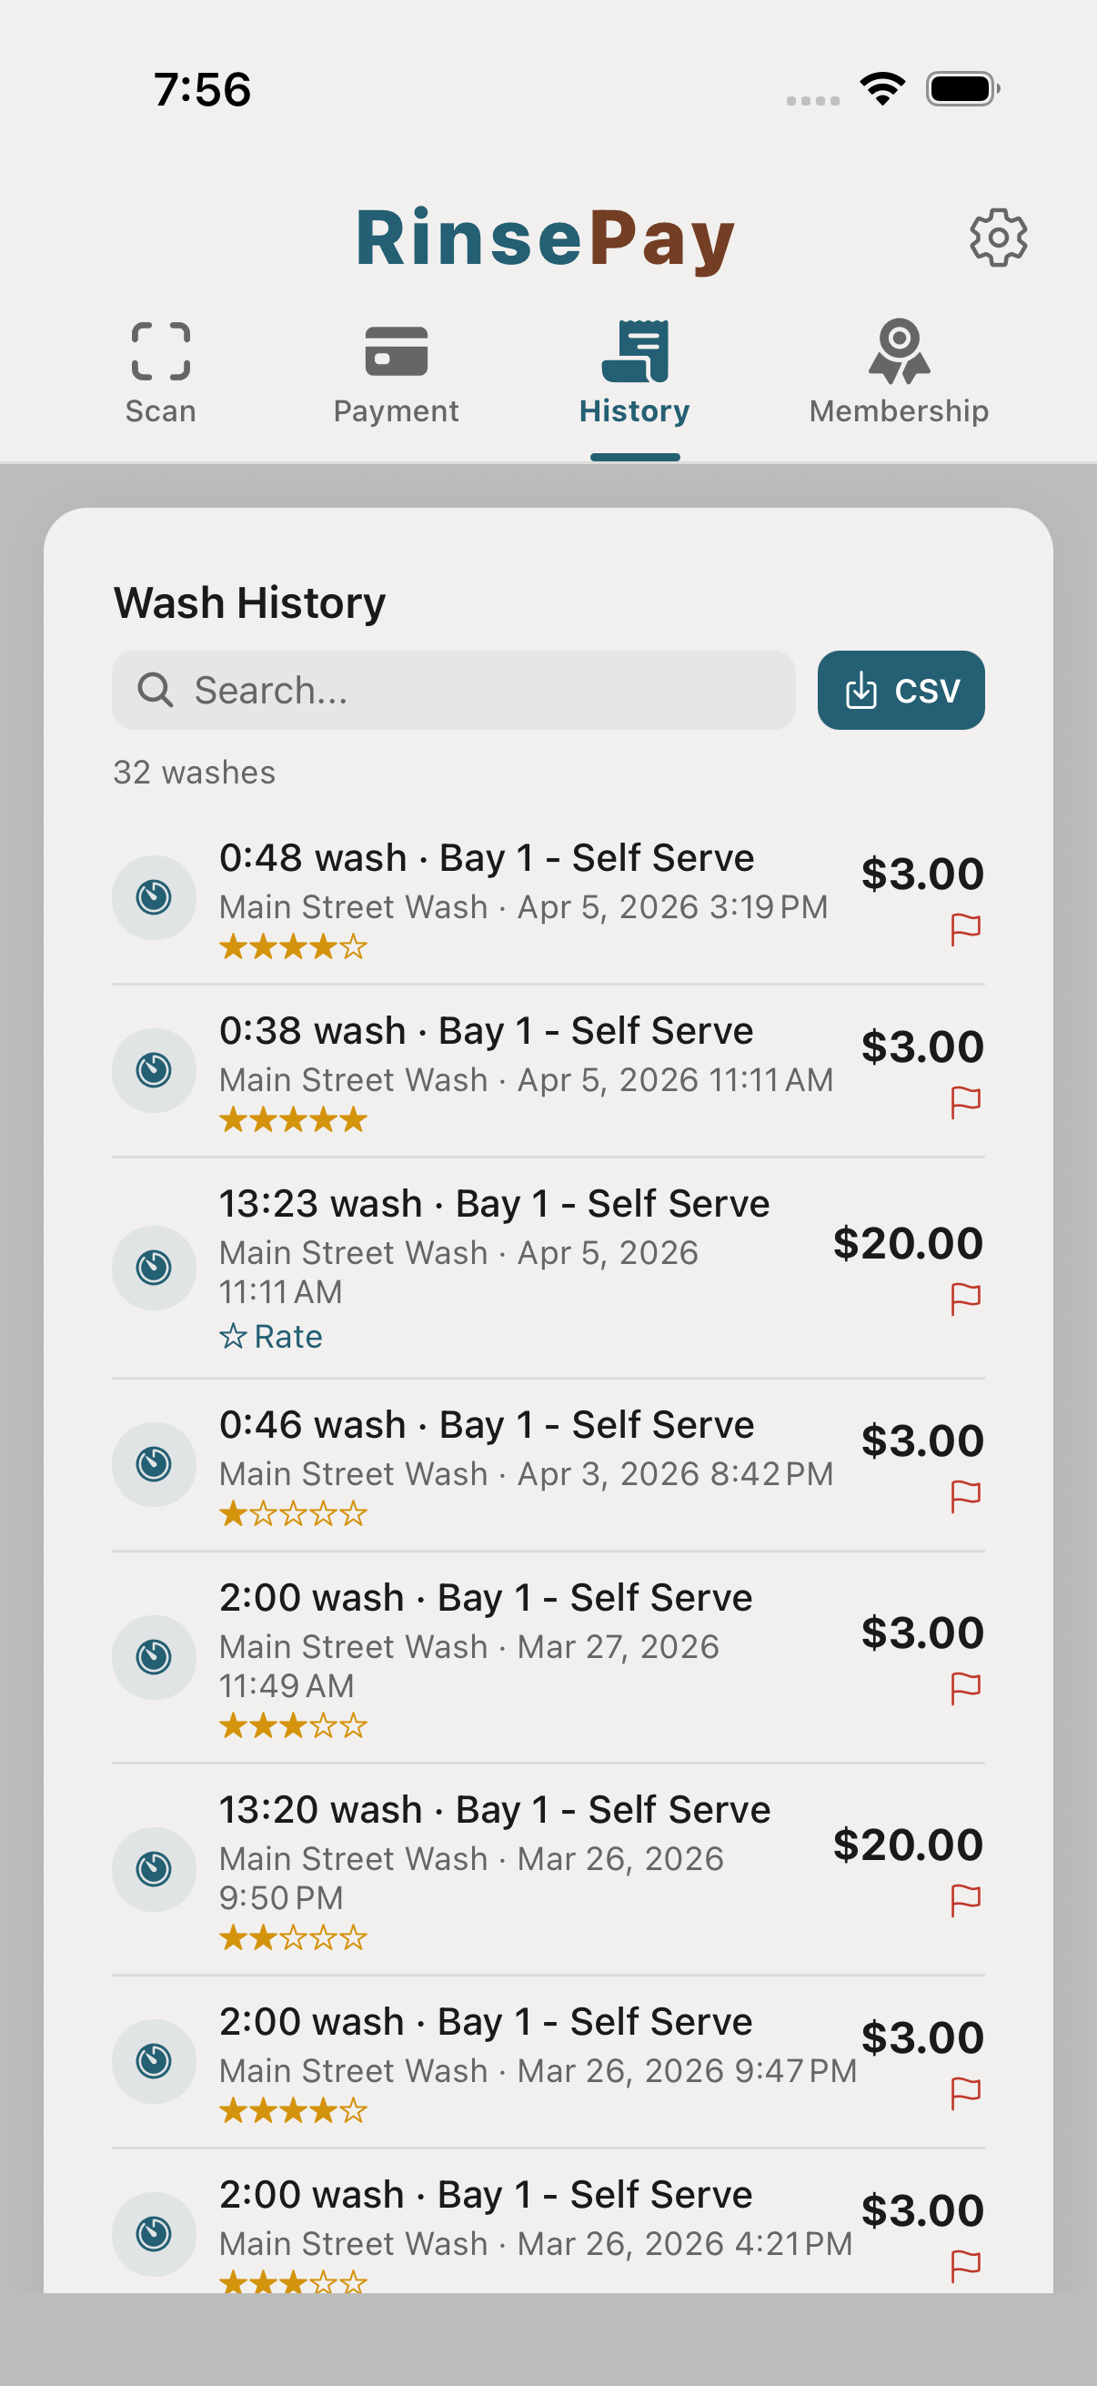Flag the Mar 27 11:49 AM wash
Screen dimensions: 1097x2386
click(965, 1689)
